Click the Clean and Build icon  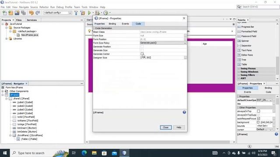coord(83,13)
